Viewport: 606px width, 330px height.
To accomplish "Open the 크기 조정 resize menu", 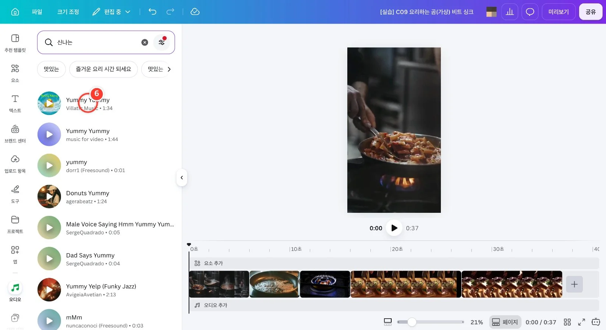I will [x=68, y=12].
